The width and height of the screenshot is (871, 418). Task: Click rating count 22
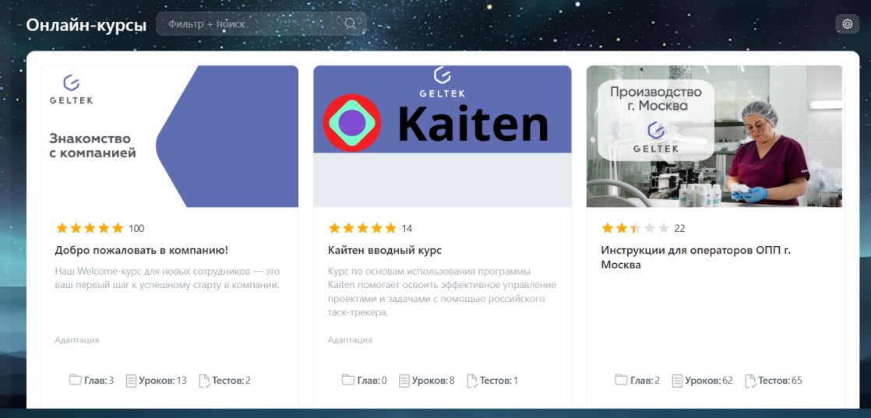tap(680, 228)
